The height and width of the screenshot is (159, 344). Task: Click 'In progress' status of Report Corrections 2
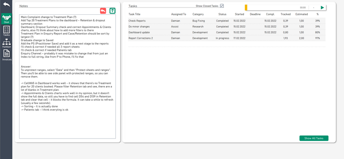click(222, 38)
